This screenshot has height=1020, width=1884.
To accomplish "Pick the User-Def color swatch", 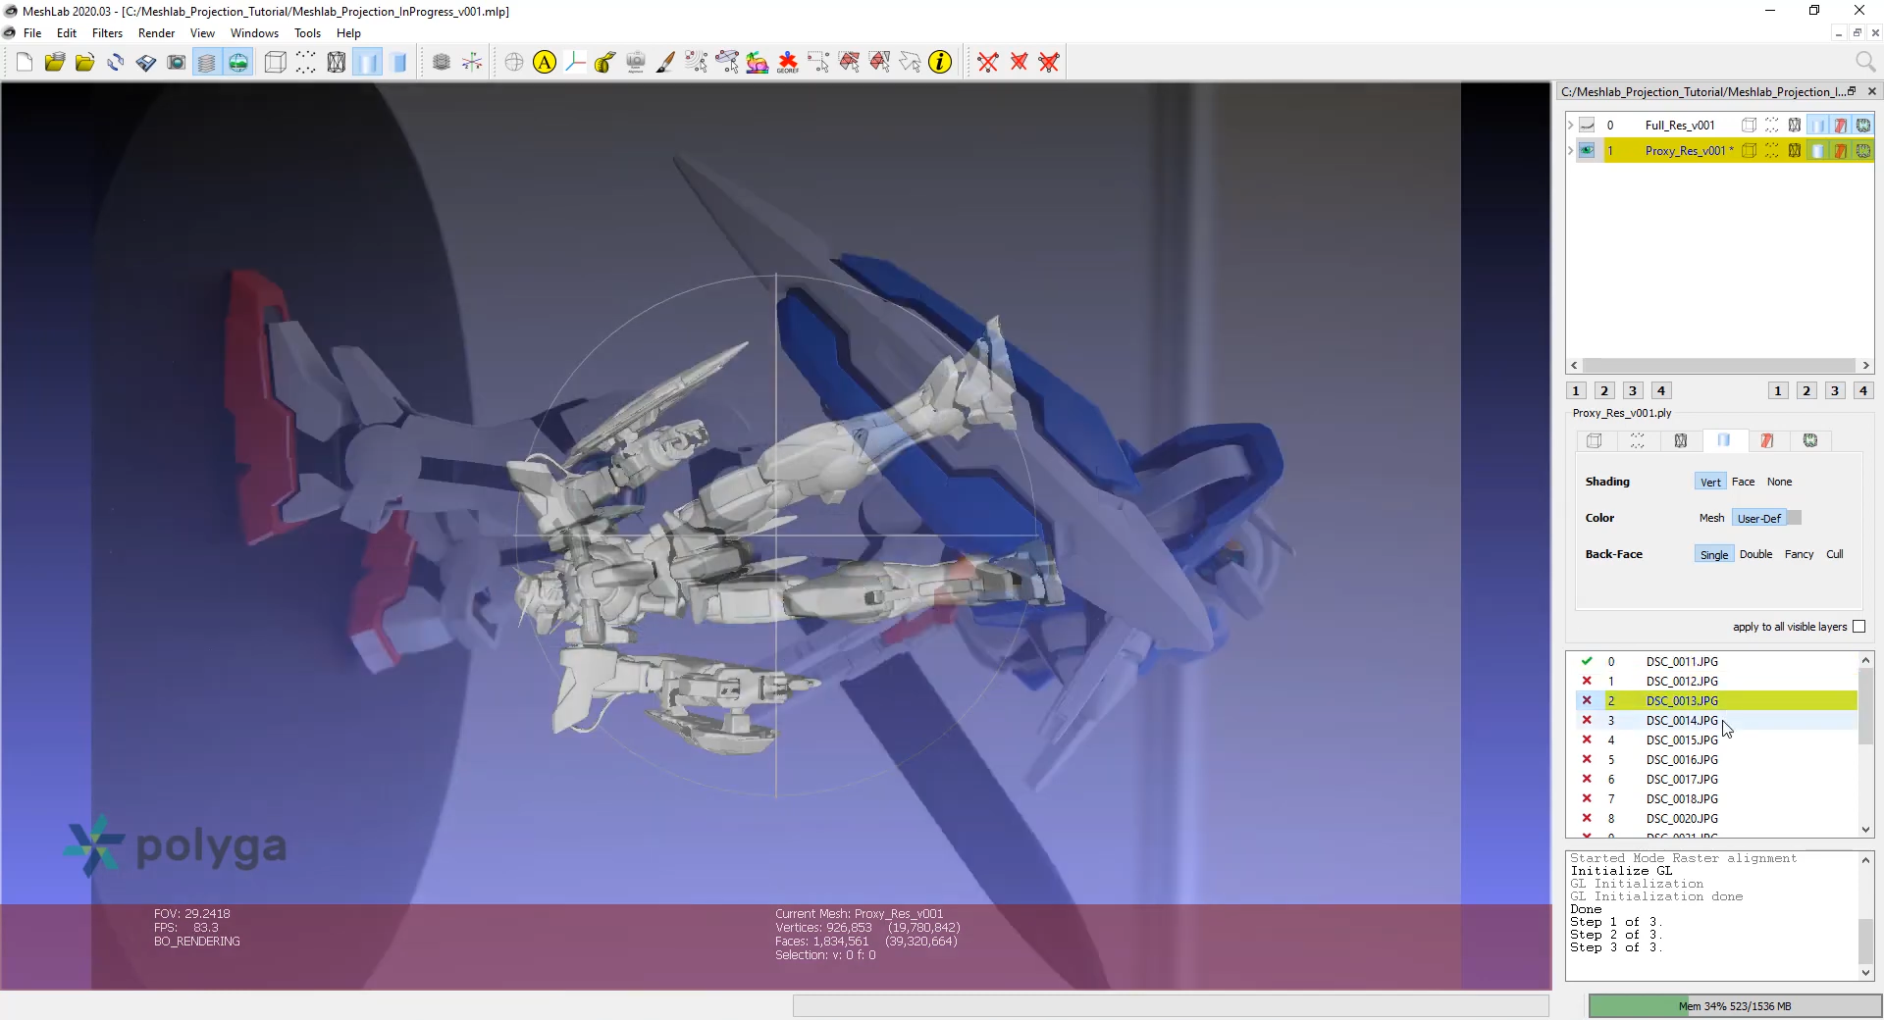I will [x=1795, y=518].
